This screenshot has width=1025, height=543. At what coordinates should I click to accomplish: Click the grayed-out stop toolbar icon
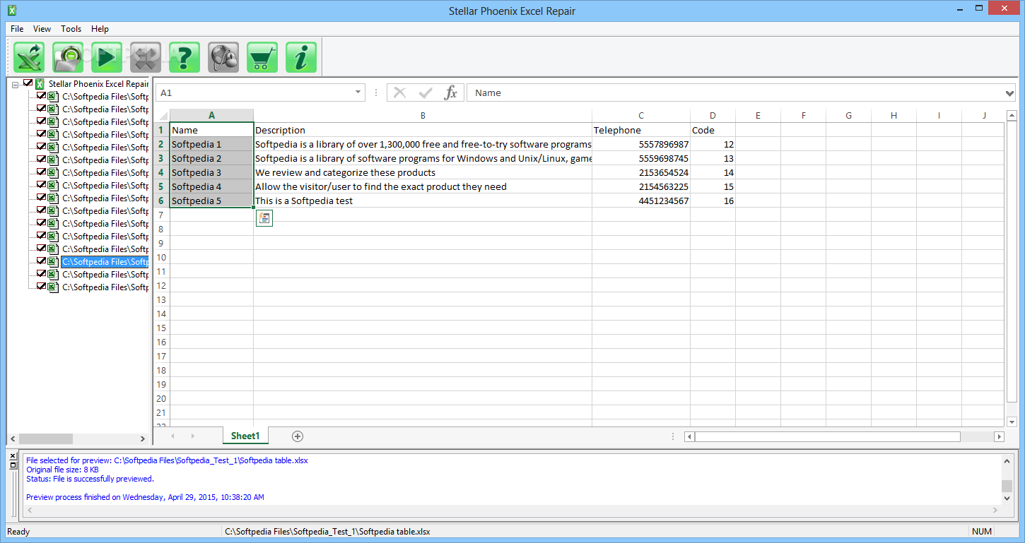coord(146,57)
